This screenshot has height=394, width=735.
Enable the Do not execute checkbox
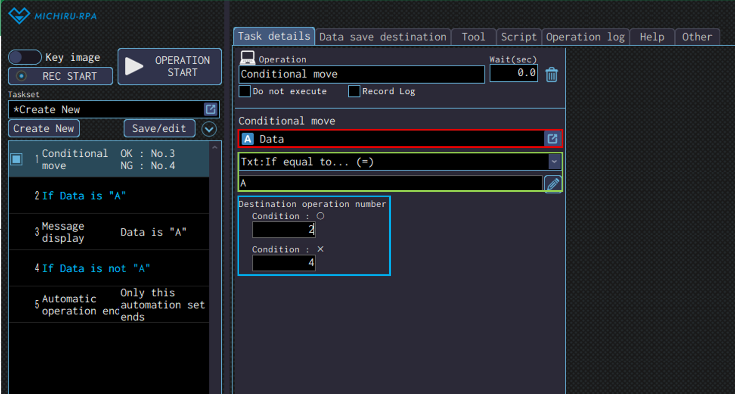[x=245, y=91]
